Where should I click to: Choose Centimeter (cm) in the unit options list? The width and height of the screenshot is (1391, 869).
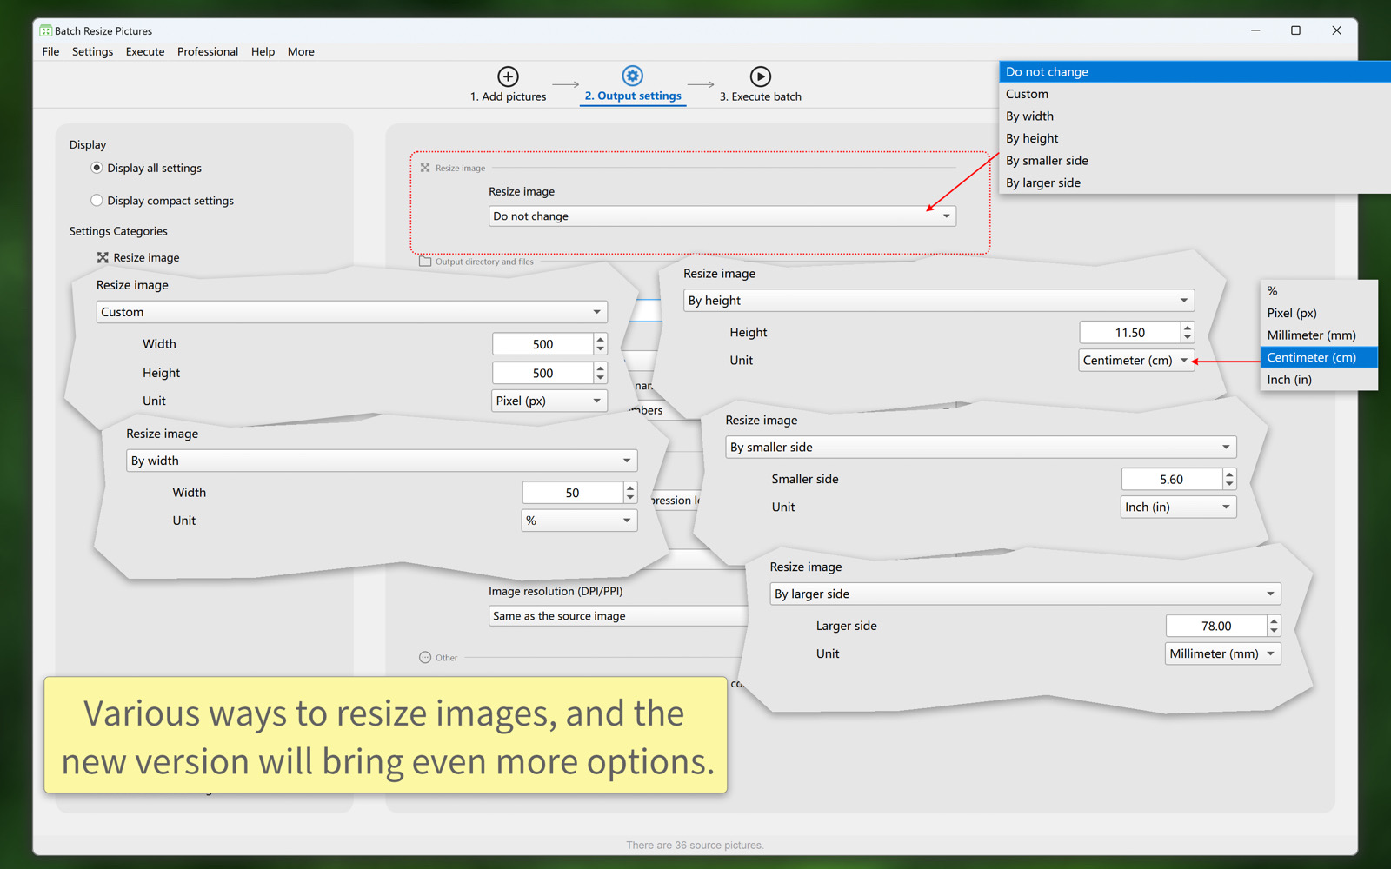pyautogui.click(x=1319, y=357)
